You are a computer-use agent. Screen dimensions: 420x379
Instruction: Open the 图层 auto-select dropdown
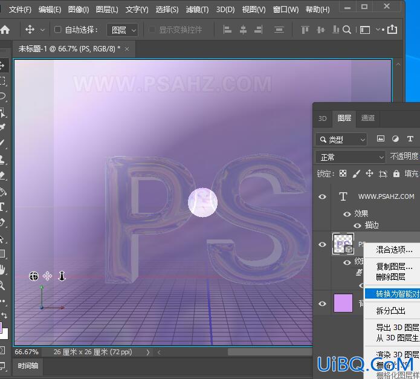pyautogui.click(x=123, y=30)
